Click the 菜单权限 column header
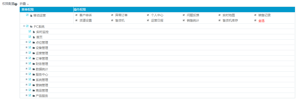Viewport: 298px width, 101px height. (28, 10)
